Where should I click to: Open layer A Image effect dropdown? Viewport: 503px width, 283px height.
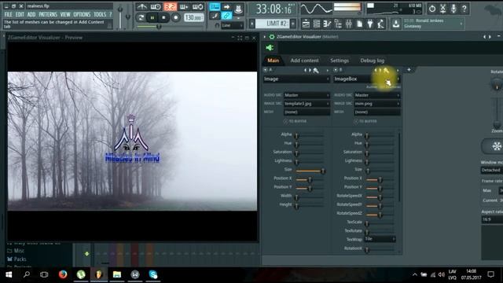296,79
